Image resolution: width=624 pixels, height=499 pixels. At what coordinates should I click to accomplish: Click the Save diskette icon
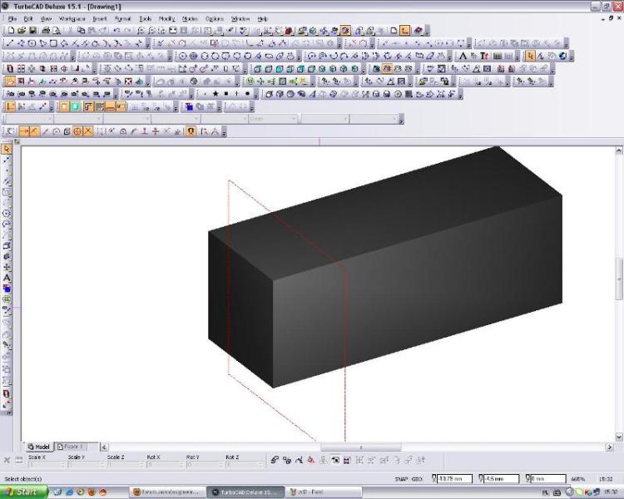(x=32, y=30)
